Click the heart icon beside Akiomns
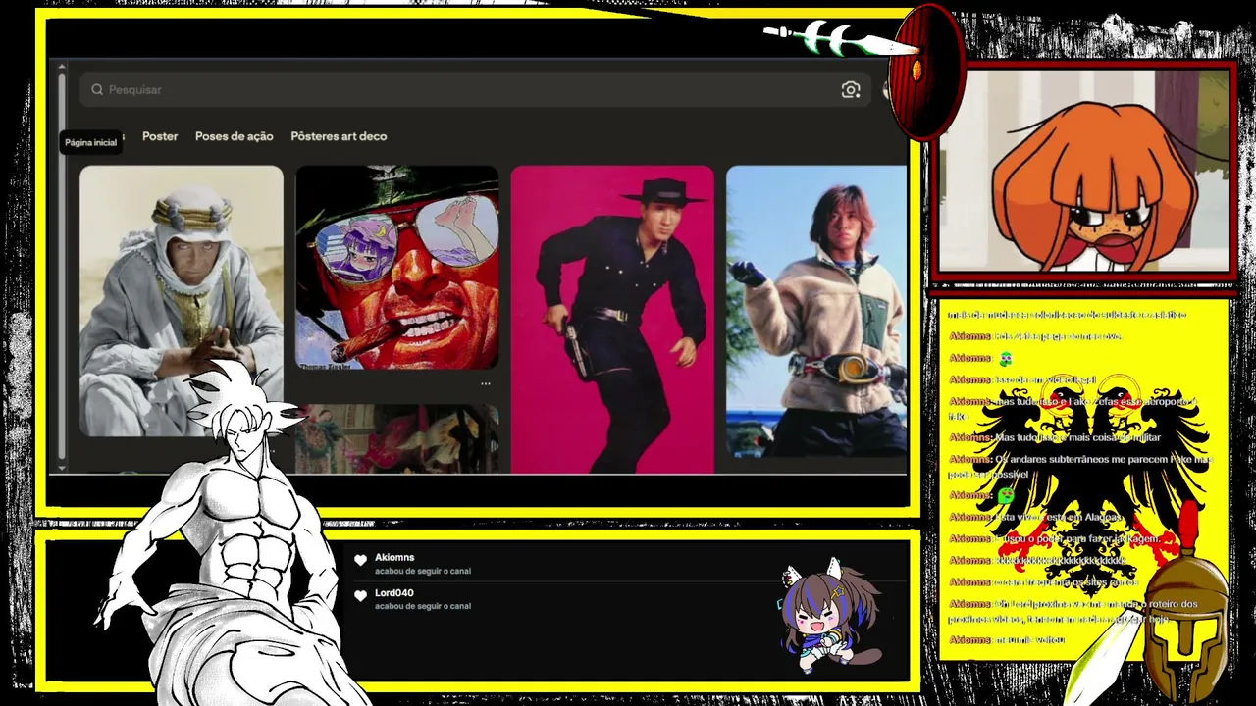Image resolution: width=1256 pixels, height=706 pixels. click(360, 560)
